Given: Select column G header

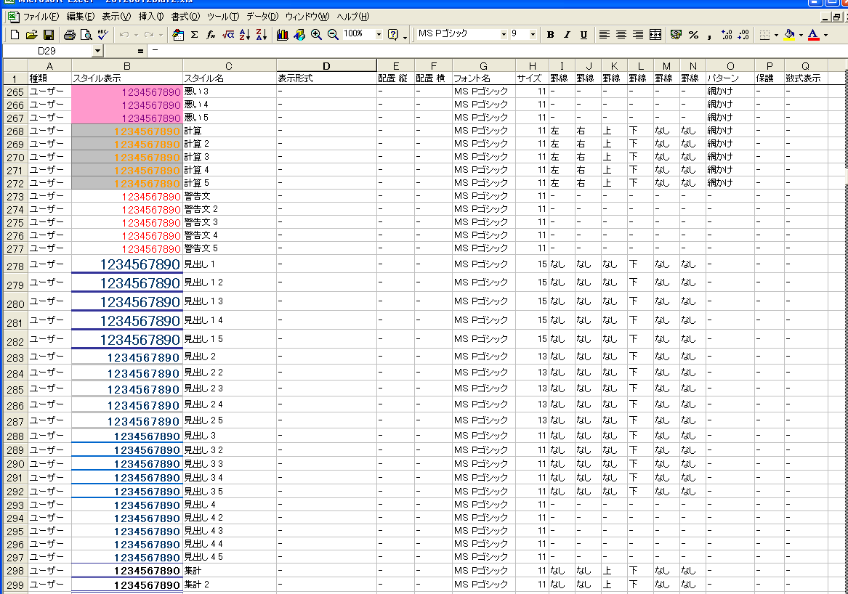Looking at the screenshot, I should (x=483, y=66).
